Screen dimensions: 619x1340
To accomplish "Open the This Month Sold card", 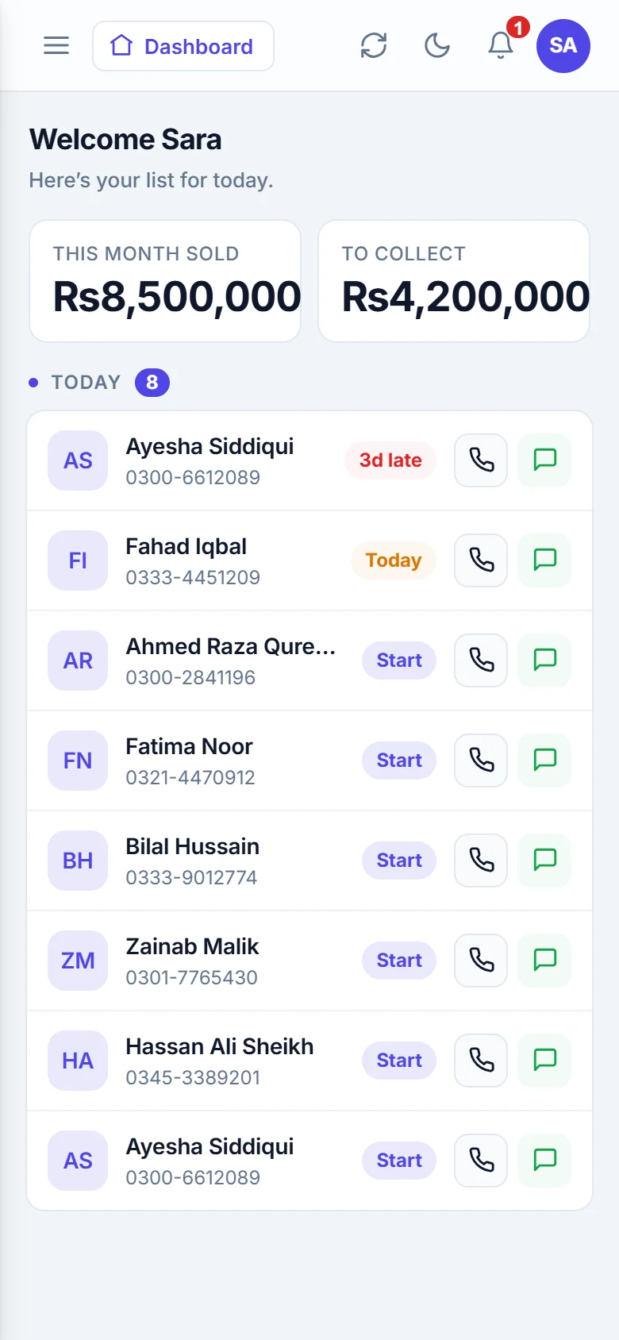I will pos(165,281).
